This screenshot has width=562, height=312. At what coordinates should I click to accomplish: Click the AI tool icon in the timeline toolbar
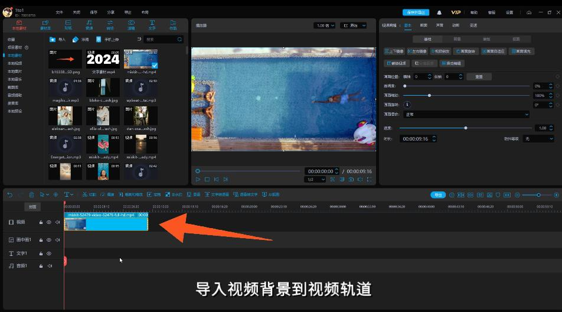coord(264,194)
